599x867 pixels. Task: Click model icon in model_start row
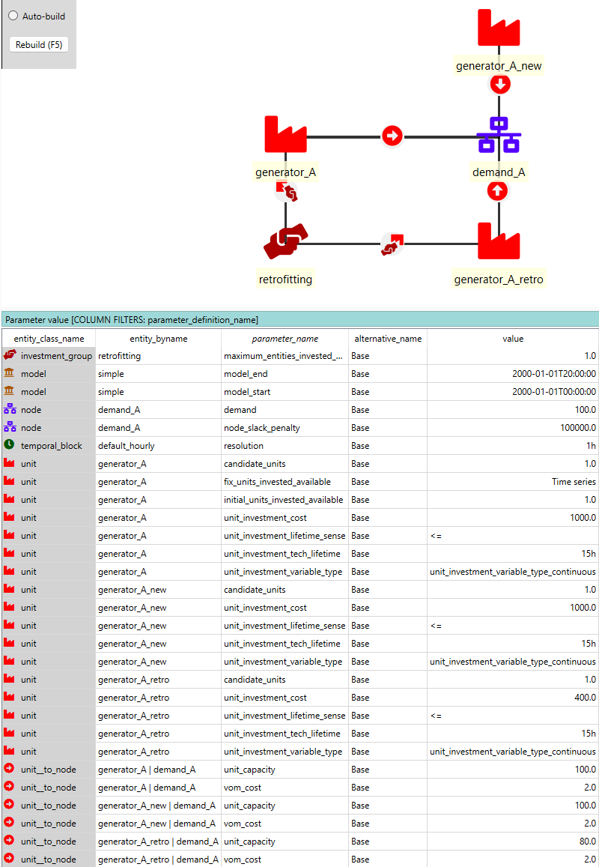coord(10,391)
